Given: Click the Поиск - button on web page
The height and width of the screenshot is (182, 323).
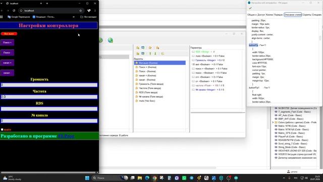Looking at the screenshot, I should click(7, 53).
